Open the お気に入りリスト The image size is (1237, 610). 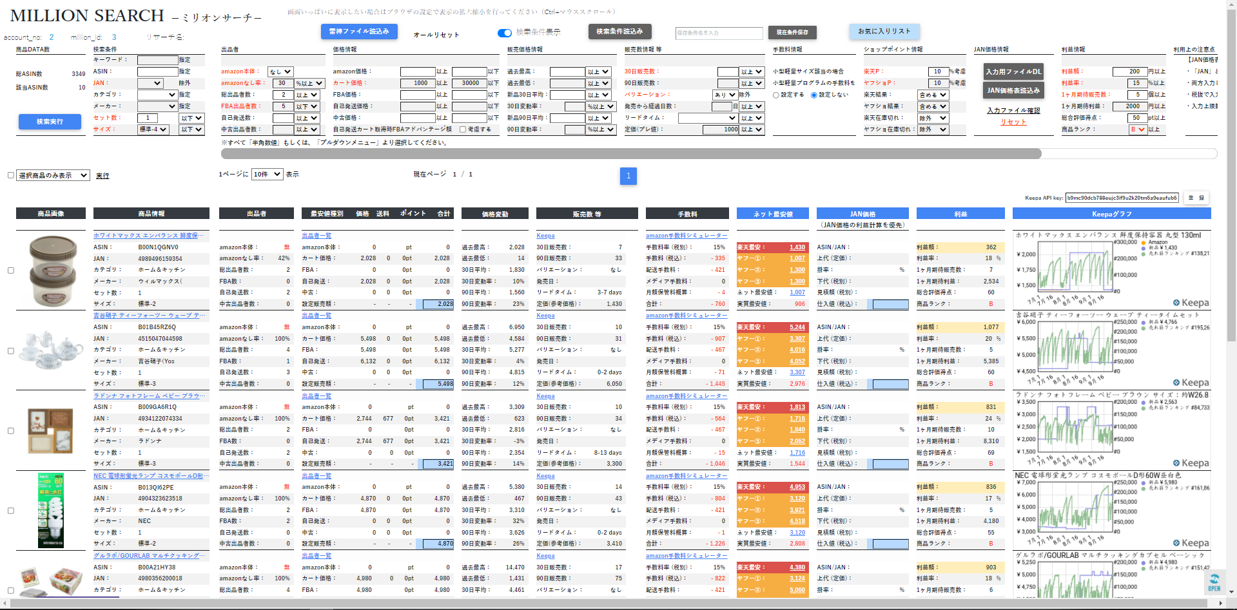point(884,32)
